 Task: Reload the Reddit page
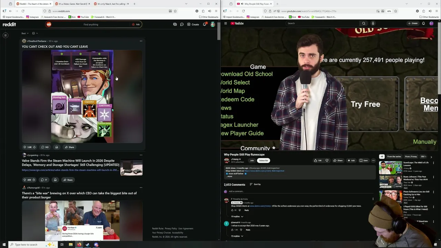tap(23, 11)
